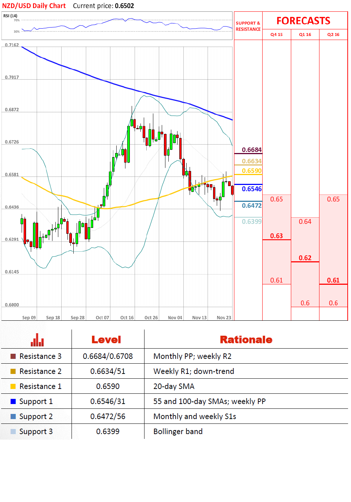
Task: Click the 'Weekly R1; down-trend' rationale
Action: (x=194, y=372)
